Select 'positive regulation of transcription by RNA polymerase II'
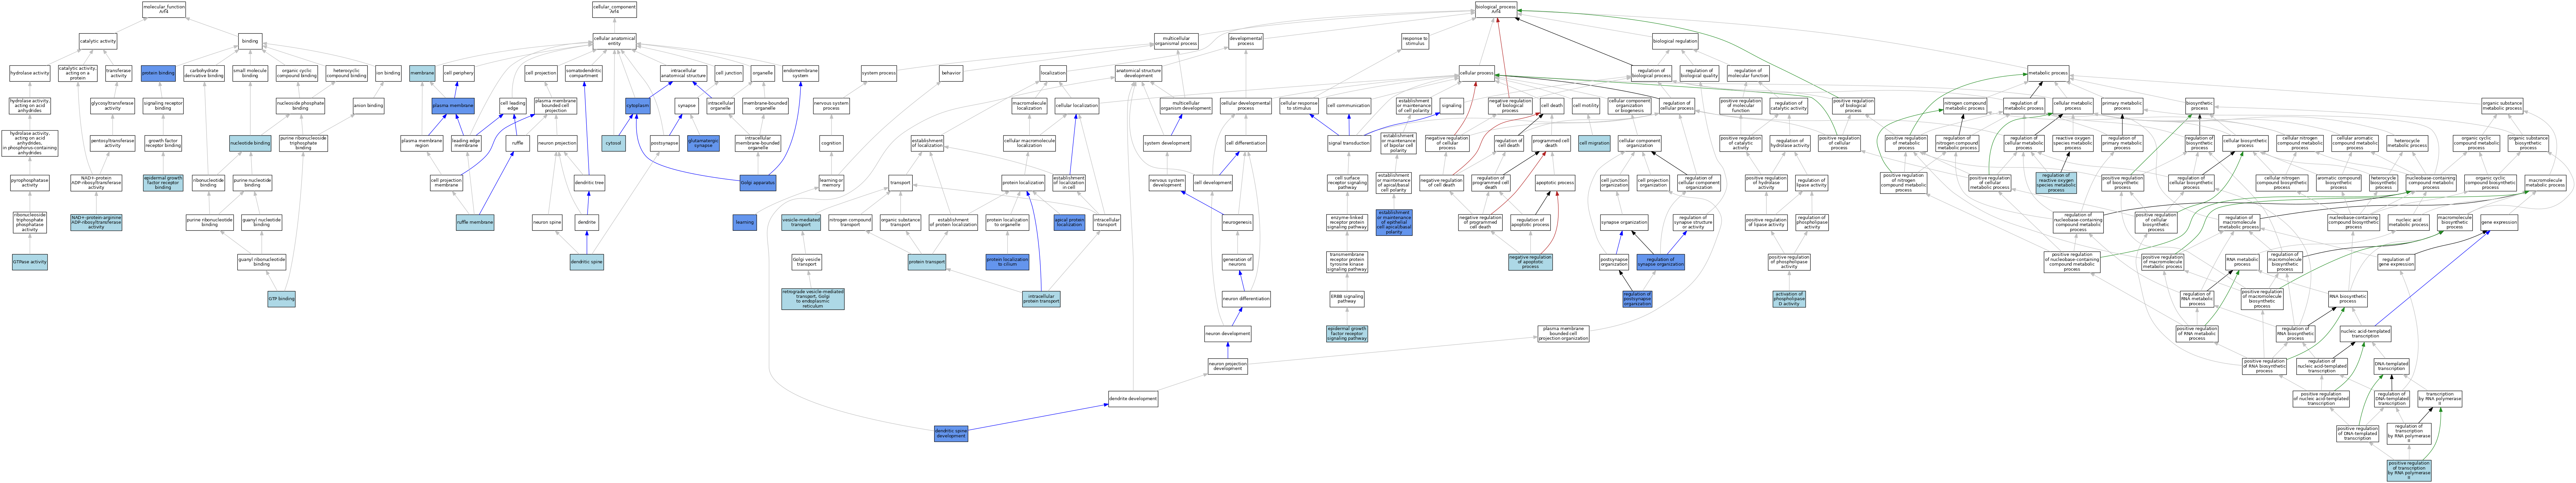This screenshot has width=2576, height=483. tap(2409, 470)
